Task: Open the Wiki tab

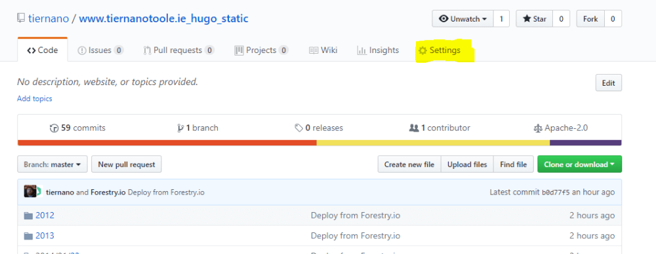Action: point(323,50)
